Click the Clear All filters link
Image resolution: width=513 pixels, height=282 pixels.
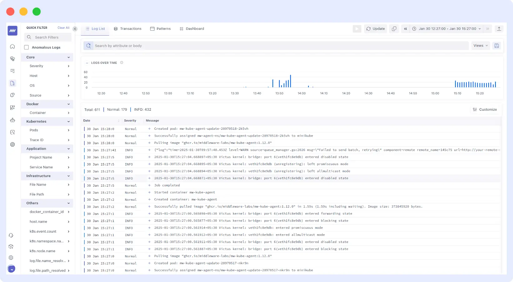pos(63,28)
